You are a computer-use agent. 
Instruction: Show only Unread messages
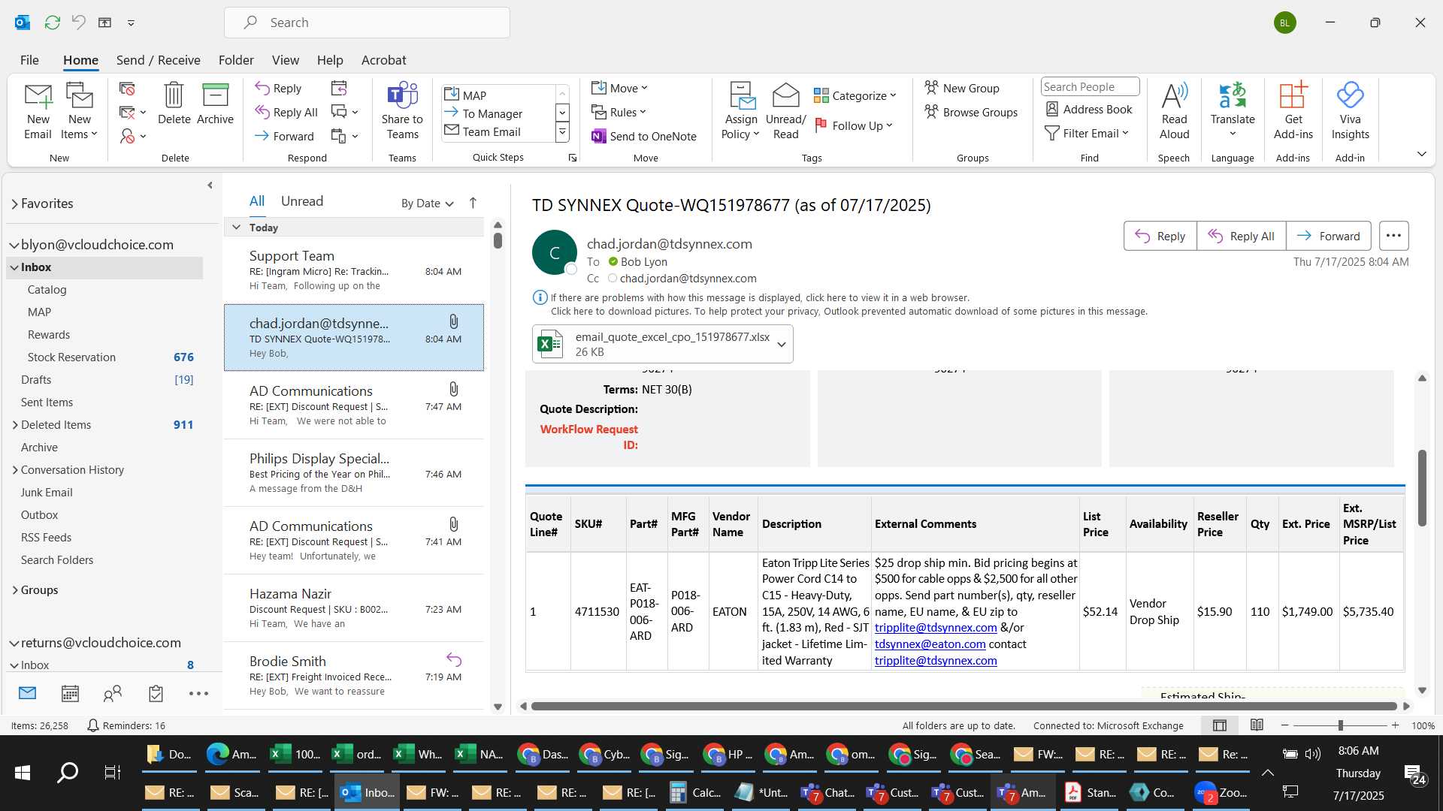(302, 201)
